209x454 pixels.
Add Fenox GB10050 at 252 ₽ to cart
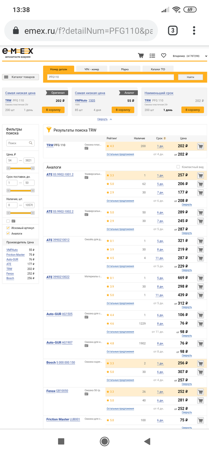click(201, 392)
